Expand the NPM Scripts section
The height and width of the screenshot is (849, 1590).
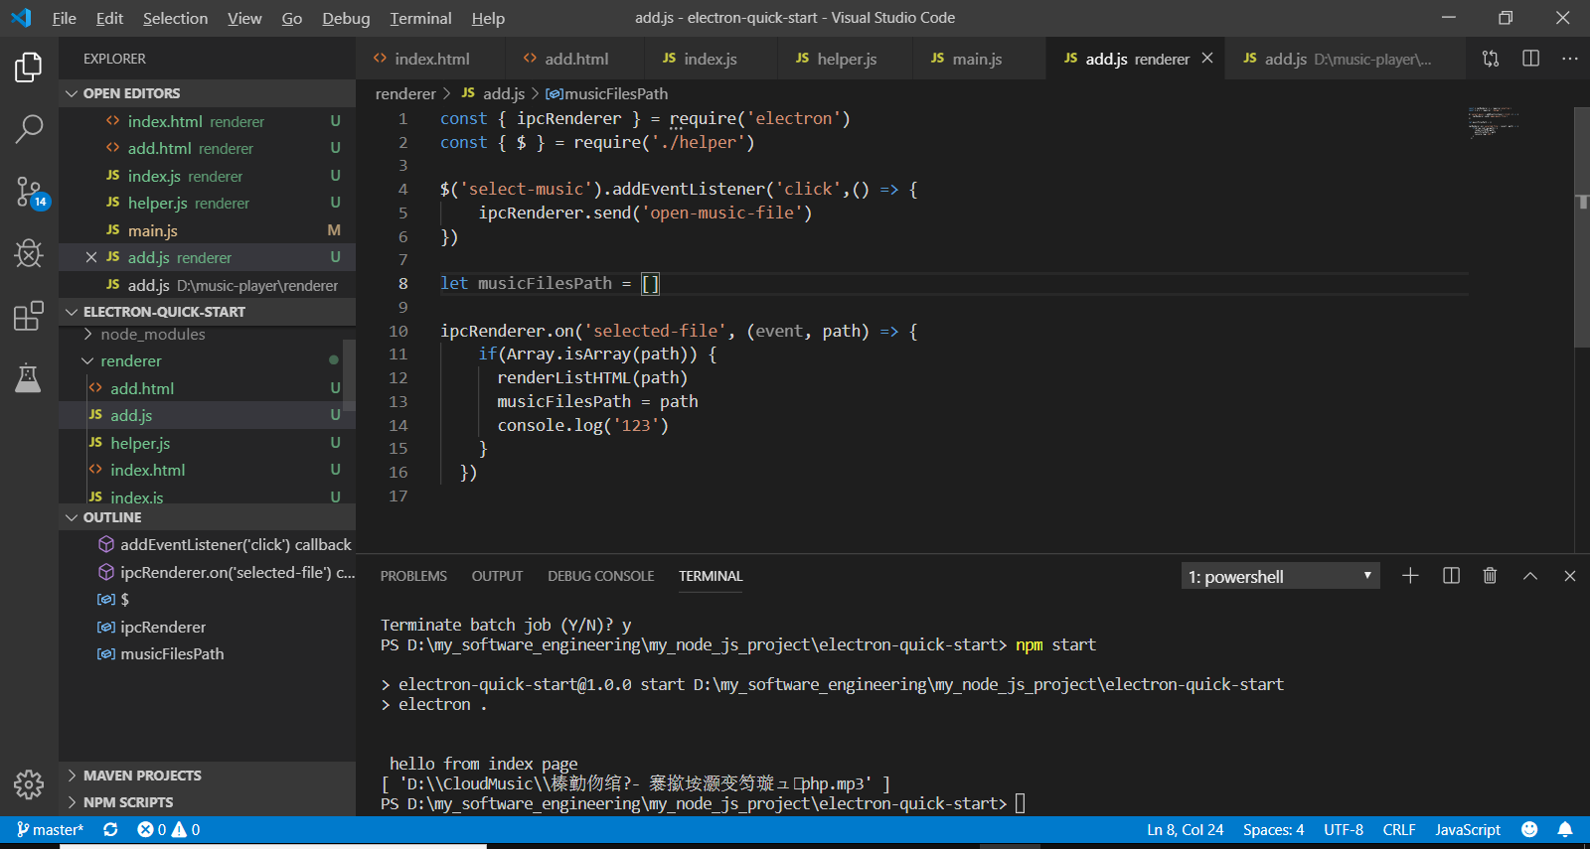pyautogui.click(x=207, y=802)
